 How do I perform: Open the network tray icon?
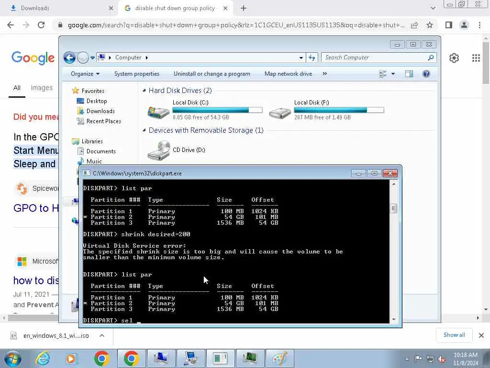click(x=430, y=359)
